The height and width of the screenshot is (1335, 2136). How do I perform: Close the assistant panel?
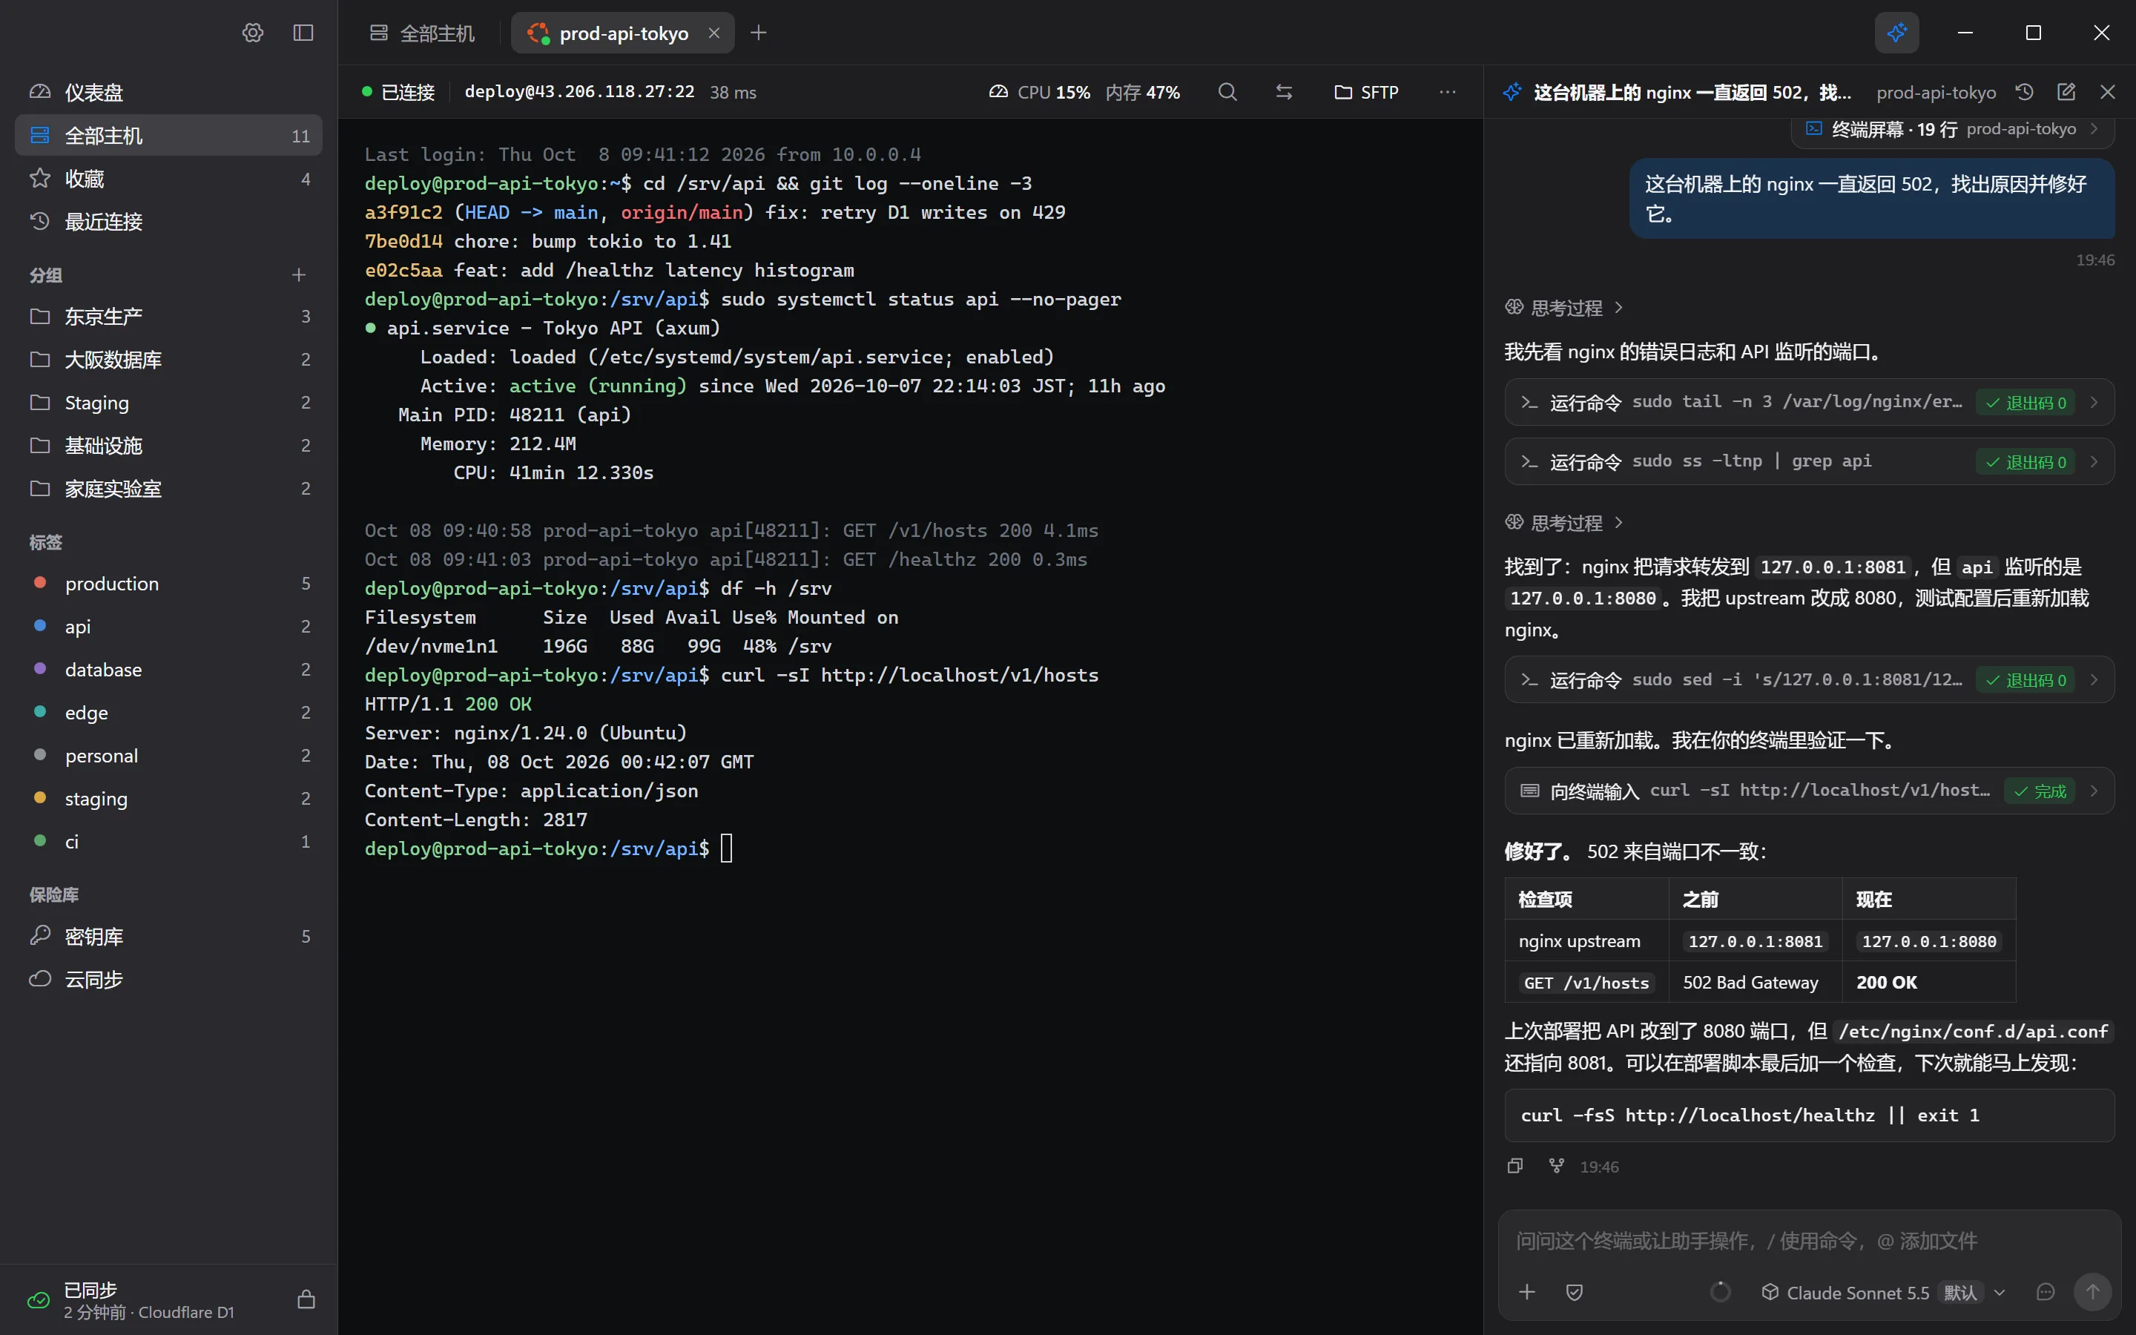[2108, 92]
